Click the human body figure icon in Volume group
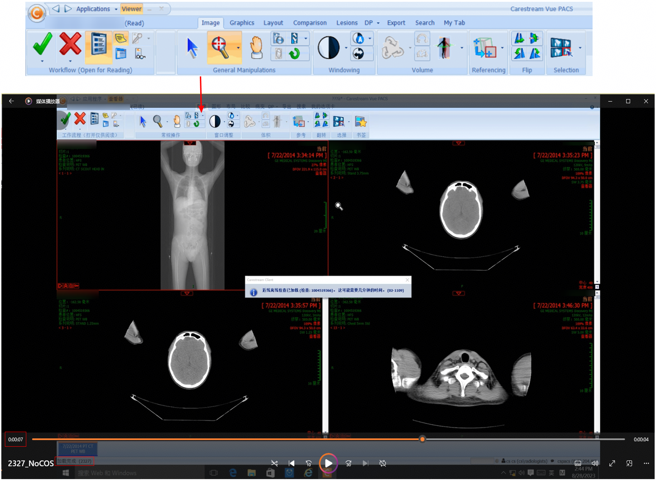The image size is (656, 480). [x=444, y=48]
